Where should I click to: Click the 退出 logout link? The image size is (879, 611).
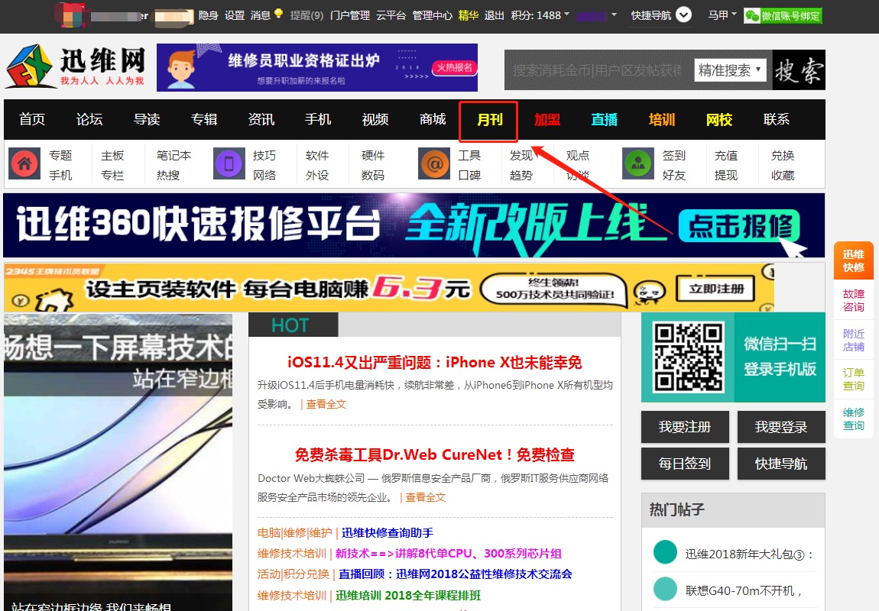[494, 16]
